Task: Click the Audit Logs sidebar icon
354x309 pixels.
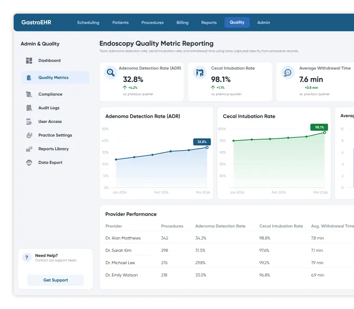Action: [x=29, y=108]
